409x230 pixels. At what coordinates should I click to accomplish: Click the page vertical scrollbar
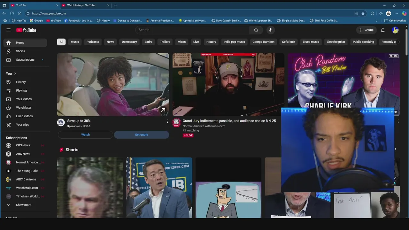click(x=406, y=42)
